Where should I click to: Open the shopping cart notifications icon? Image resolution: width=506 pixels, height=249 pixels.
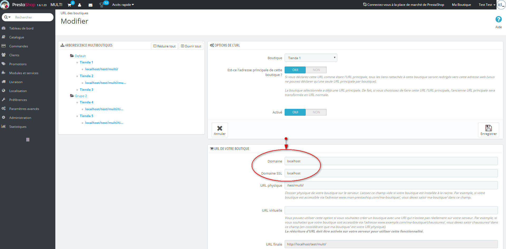pos(69,5)
